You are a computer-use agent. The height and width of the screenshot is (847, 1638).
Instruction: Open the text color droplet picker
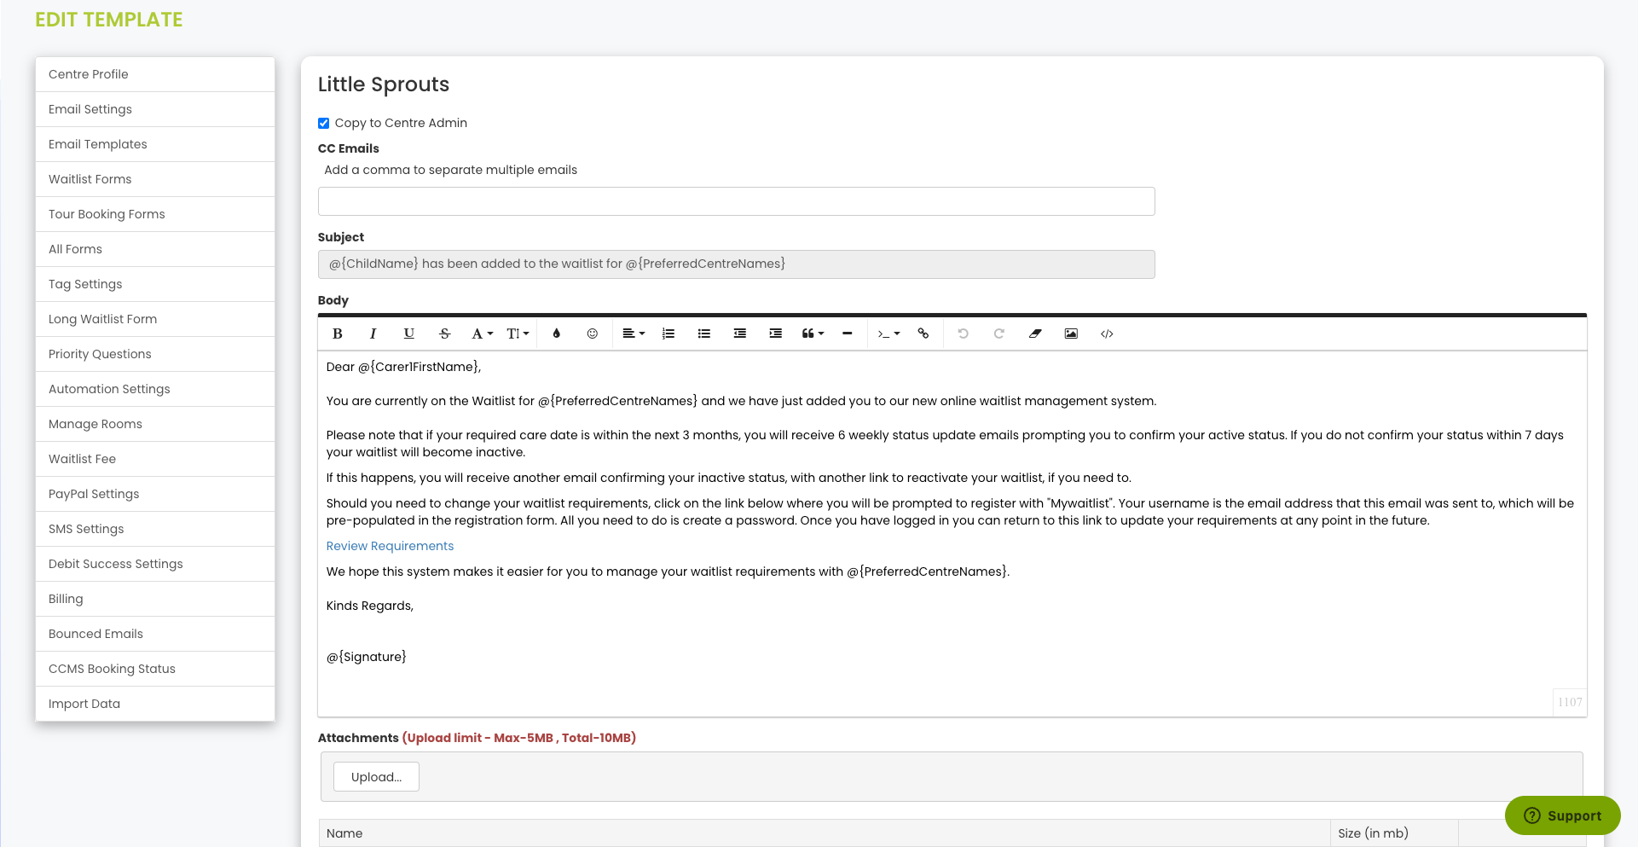(x=556, y=334)
